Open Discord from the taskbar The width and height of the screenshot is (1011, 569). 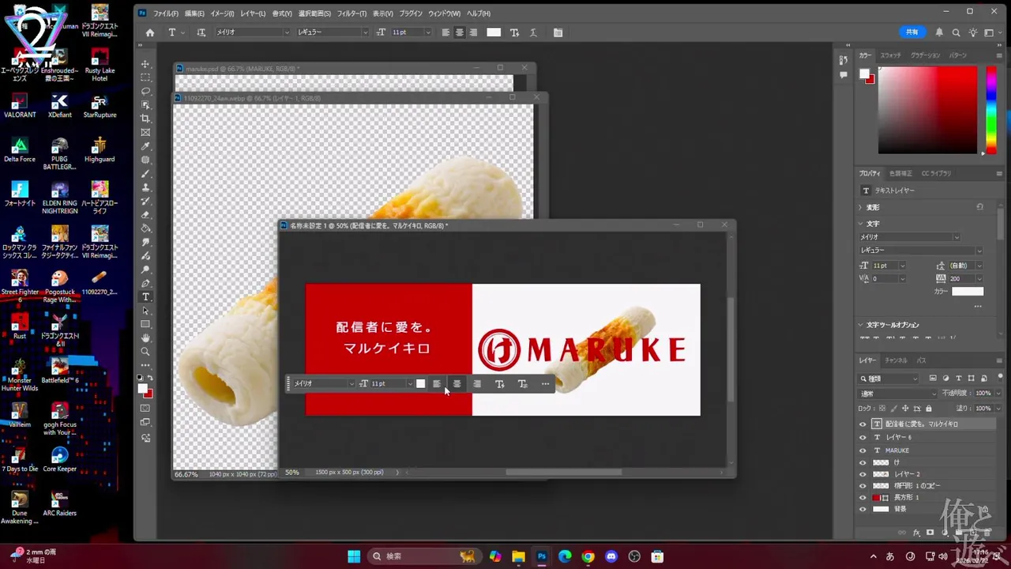(x=611, y=556)
